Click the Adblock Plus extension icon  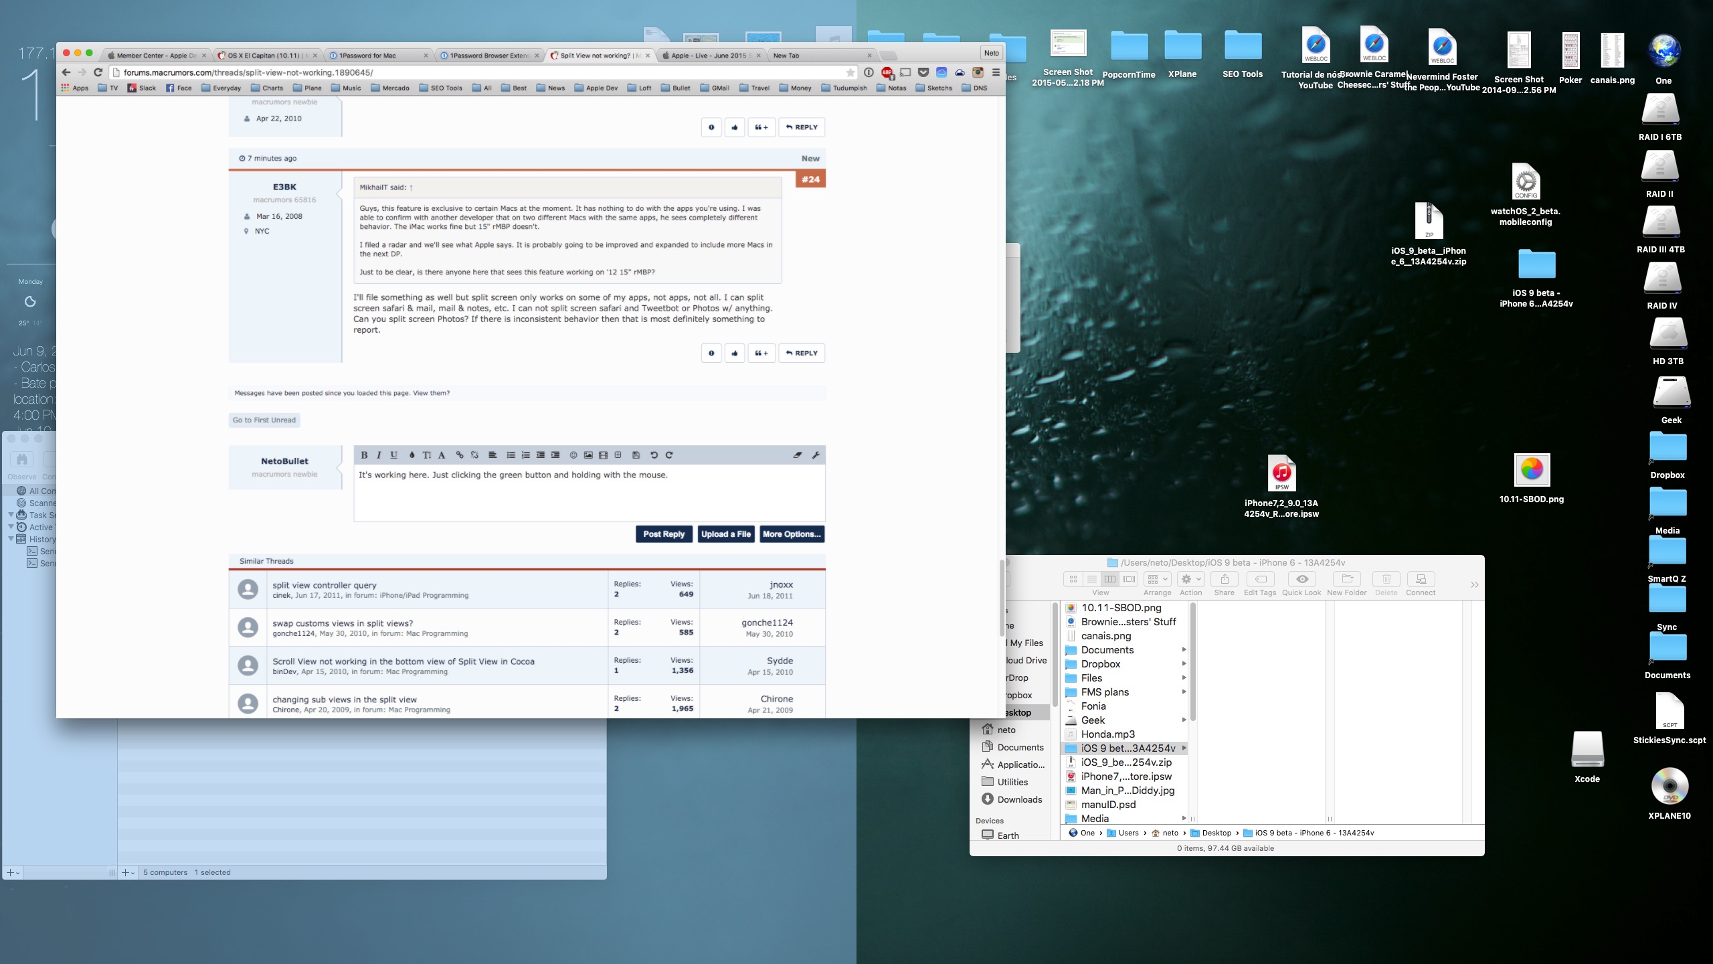tap(887, 72)
